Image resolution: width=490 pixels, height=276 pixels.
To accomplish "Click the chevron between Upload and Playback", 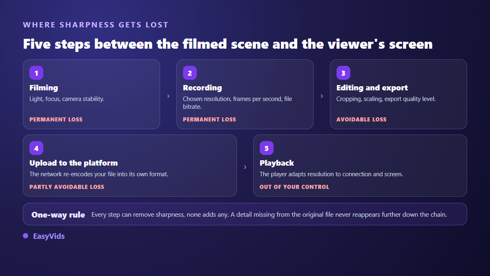I will (245, 167).
